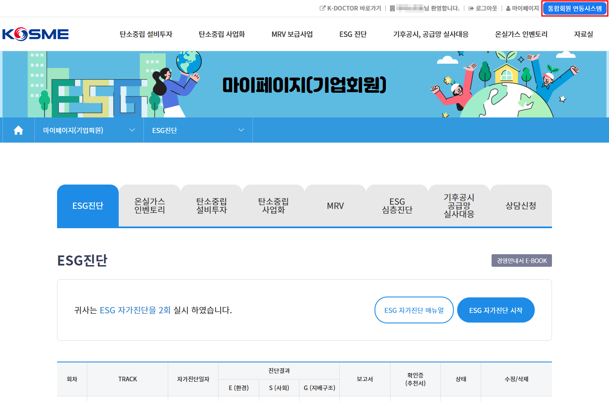Switch to 탄소중립 사업화 tab
This screenshot has height=401, width=609.
pos(273,206)
